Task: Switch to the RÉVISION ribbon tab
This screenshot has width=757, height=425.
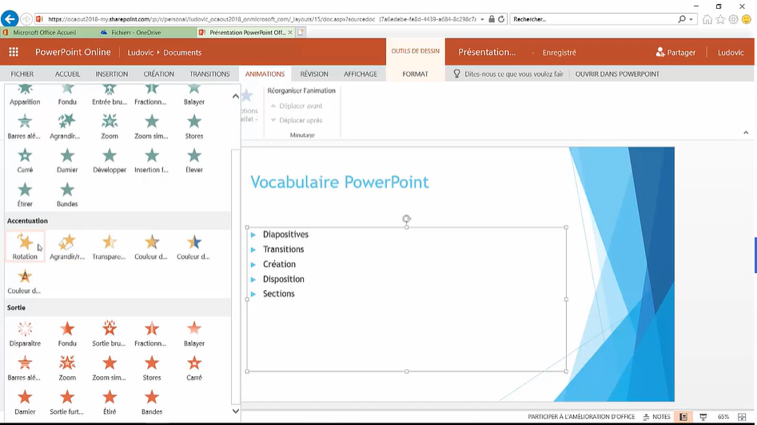Action: (x=314, y=73)
